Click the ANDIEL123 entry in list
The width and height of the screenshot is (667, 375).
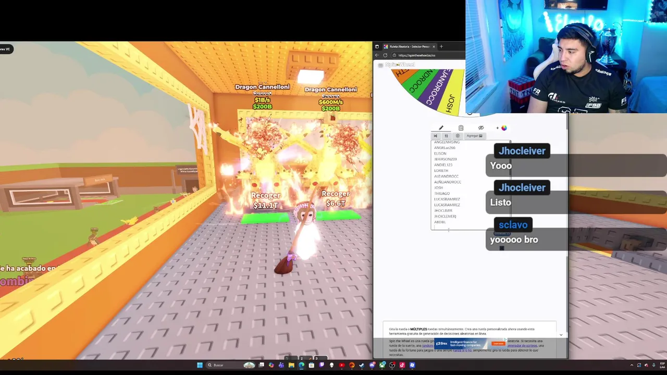tap(443, 165)
